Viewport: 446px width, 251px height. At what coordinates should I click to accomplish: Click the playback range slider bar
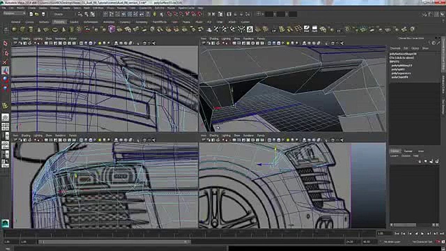(115, 241)
